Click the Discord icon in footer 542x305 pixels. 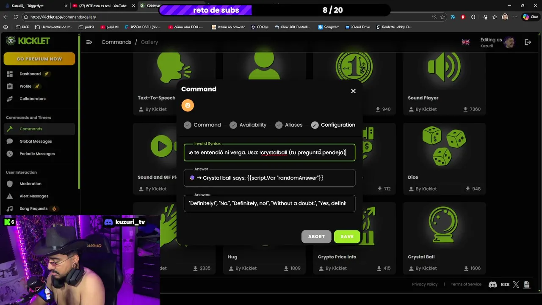click(x=492, y=285)
